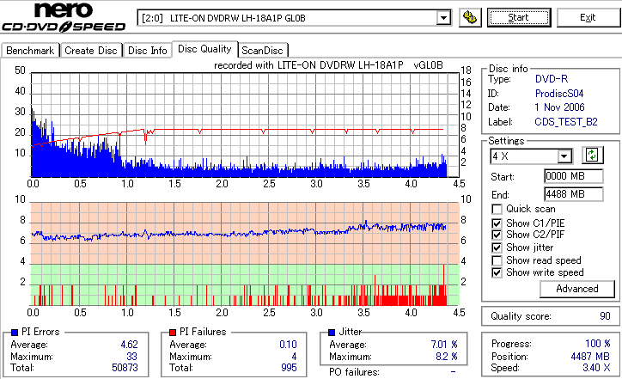Click the disc label CDS_TEST_B2
This screenshot has height=379, width=622.
[x=566, y=122]
